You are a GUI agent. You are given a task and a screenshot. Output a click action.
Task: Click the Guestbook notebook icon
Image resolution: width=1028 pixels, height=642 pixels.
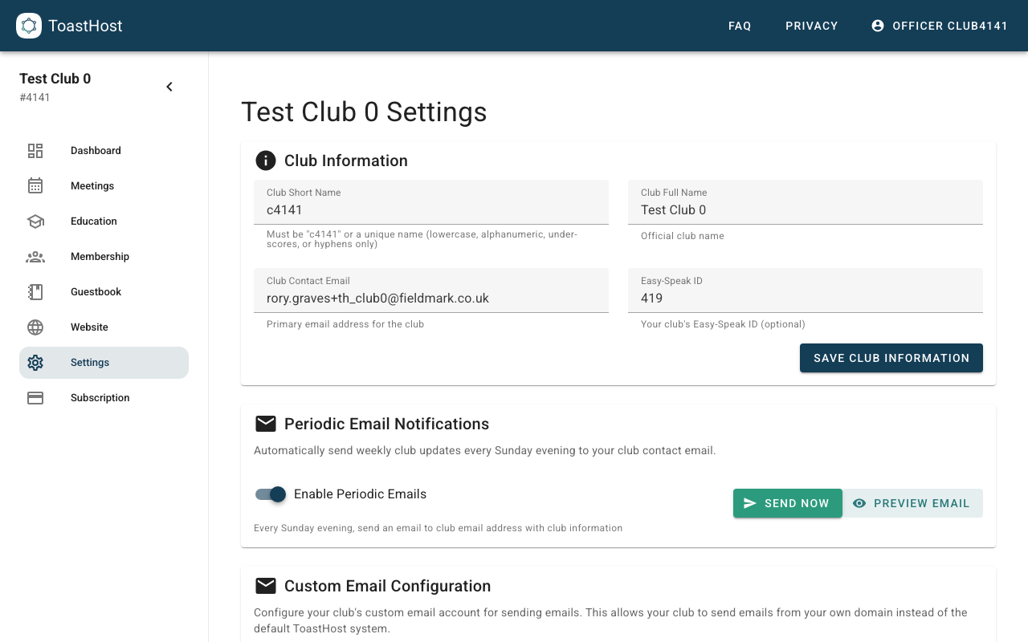coord(35,292)
